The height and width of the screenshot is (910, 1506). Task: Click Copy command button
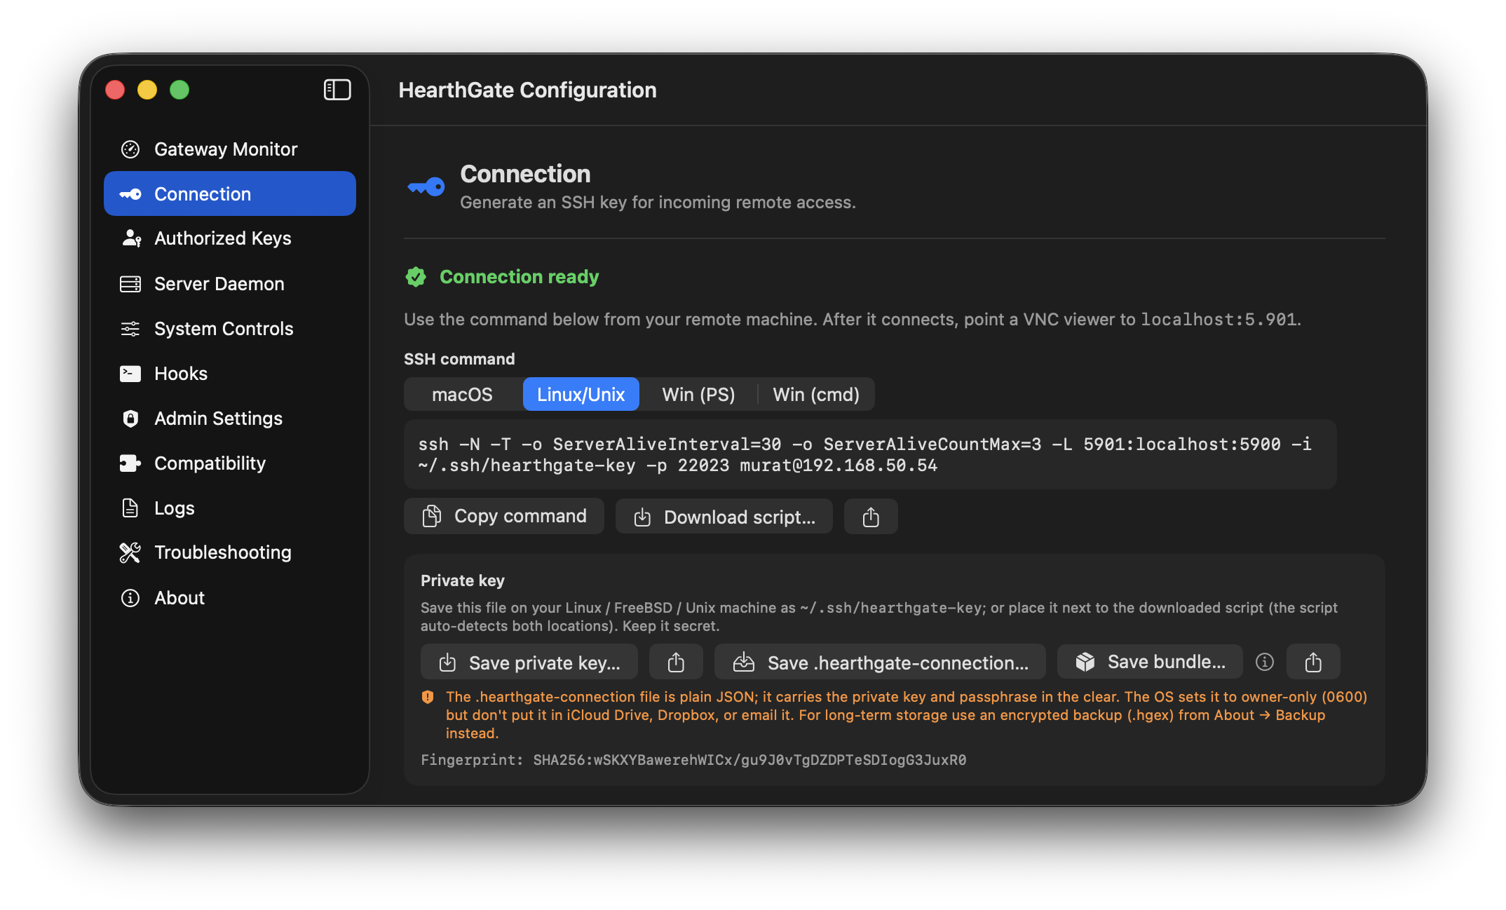504,517
